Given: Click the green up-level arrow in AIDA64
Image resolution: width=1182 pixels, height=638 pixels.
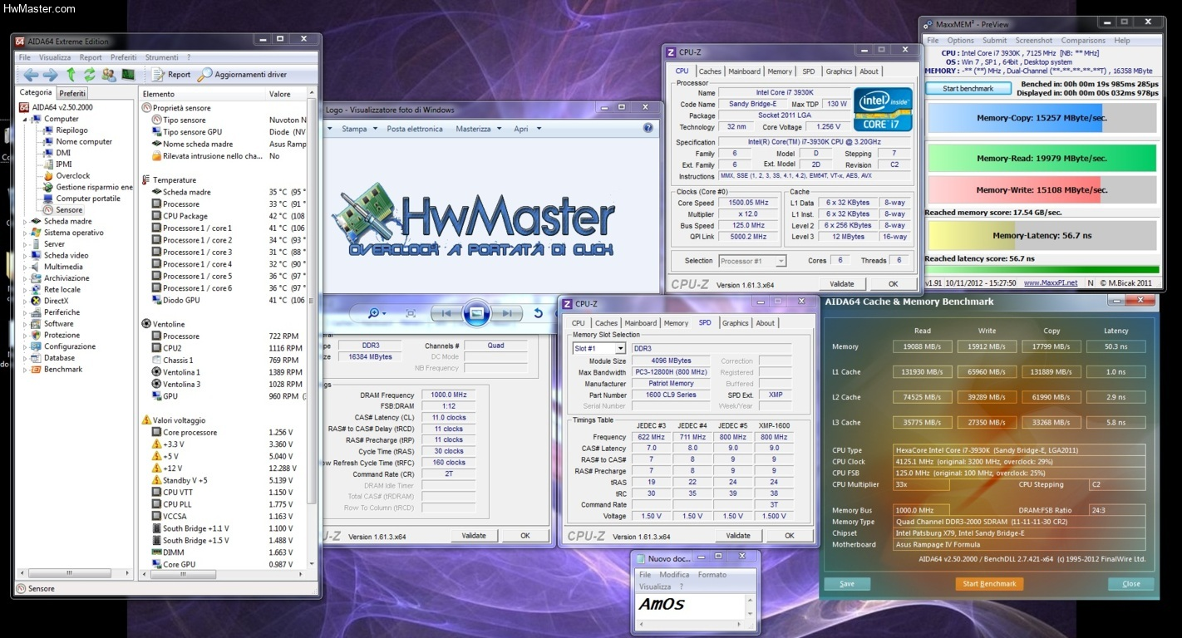Looking at the screenshot, I should (71, 75).
